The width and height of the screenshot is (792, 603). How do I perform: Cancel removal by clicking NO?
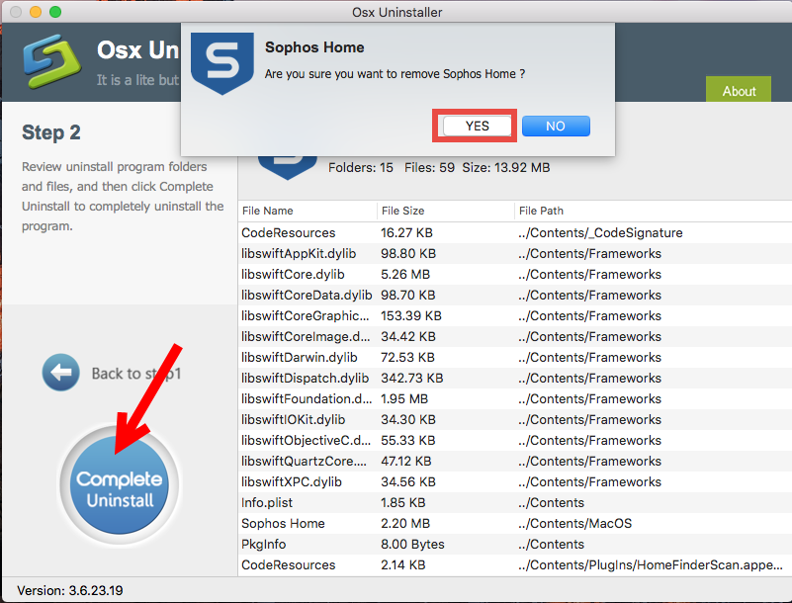coord(555,126)
